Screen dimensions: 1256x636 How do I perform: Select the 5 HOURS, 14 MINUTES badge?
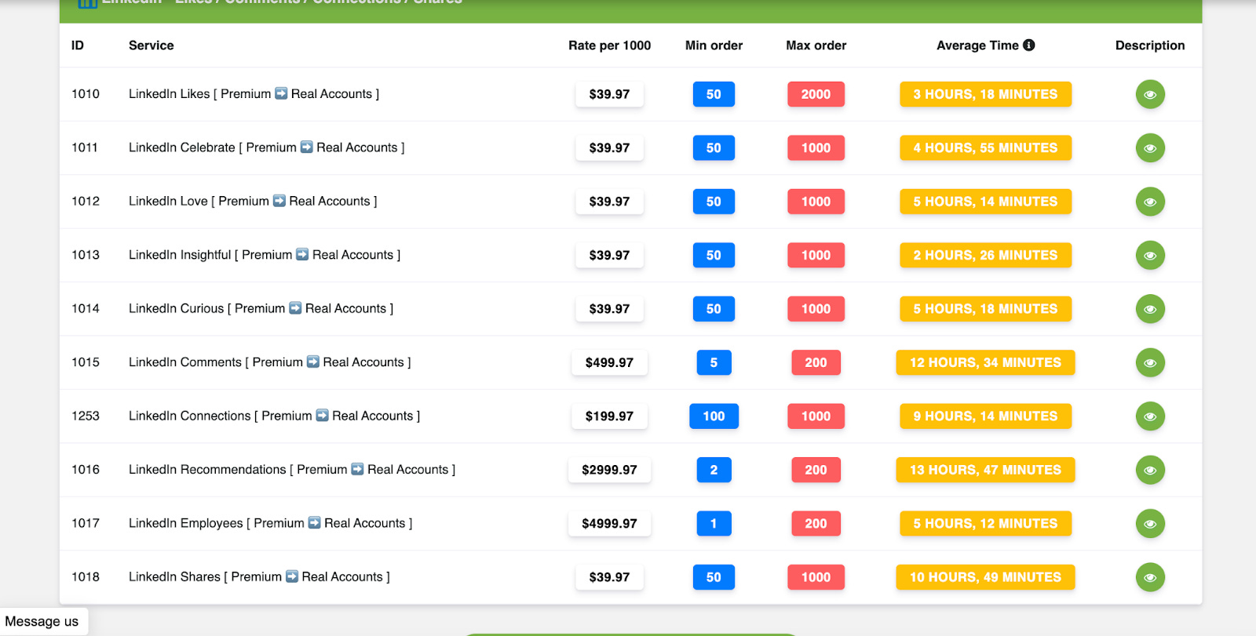tap(985, 202)
